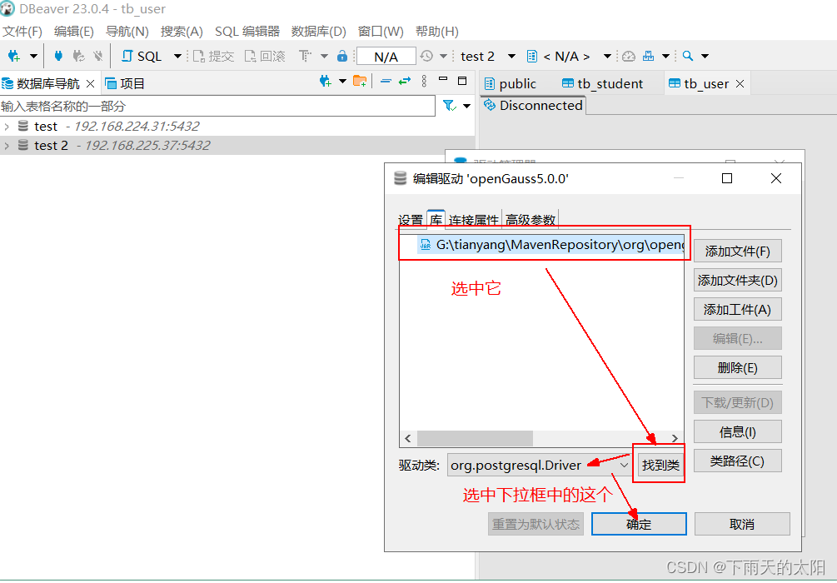Click the transaction mode icon
Image resolution: width=837 pixels, height=583 pixels.
305,56
